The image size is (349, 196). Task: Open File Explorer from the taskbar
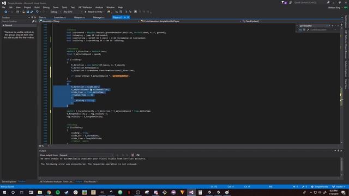coord(40,192)
